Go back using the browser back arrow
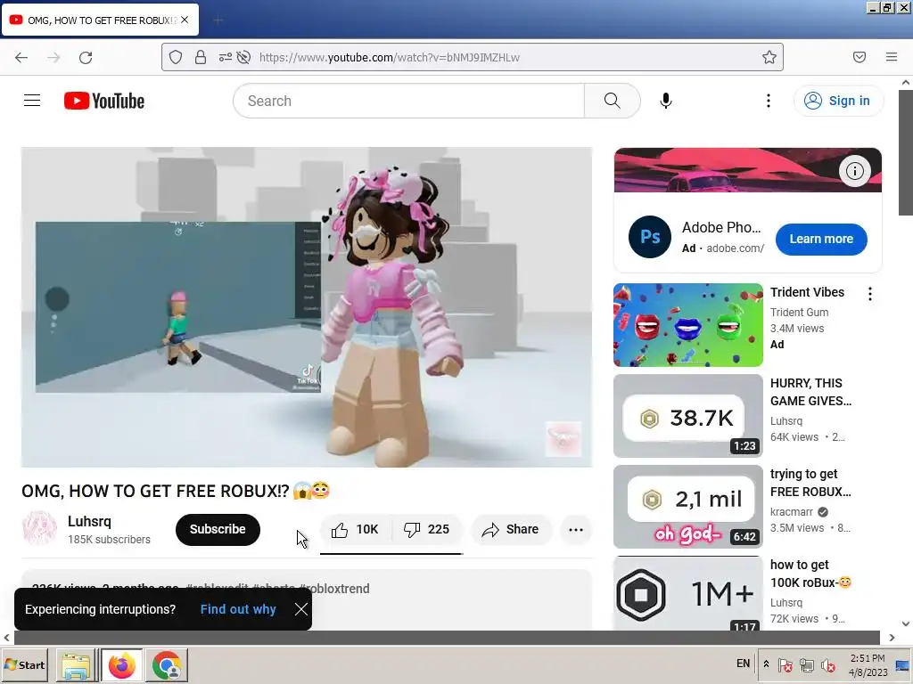The width and height of the screenshot is (913, 684). coord(21,57)
